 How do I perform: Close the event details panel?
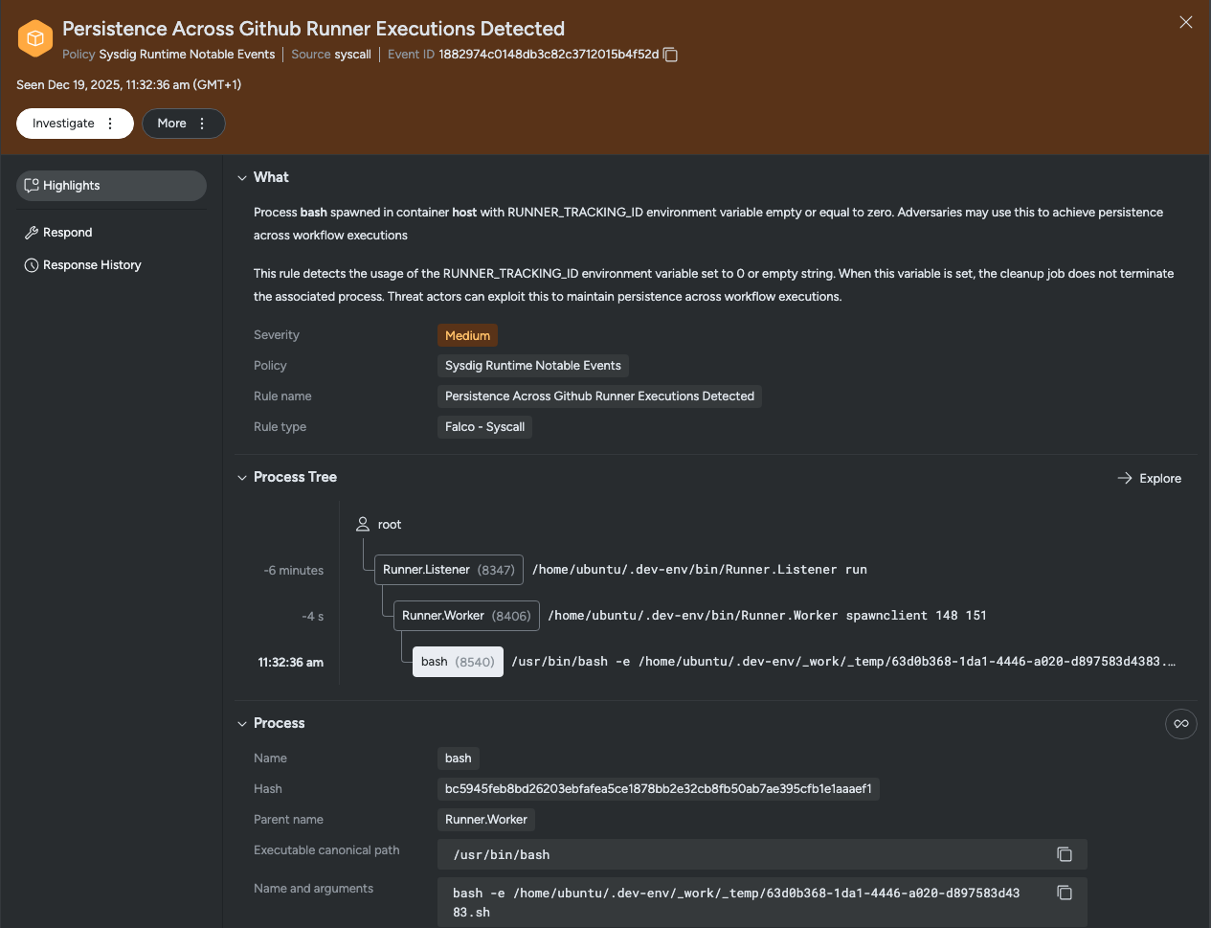(x=1186, y=22)
